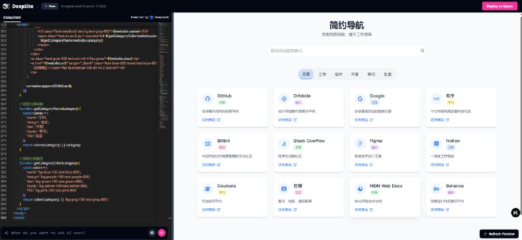This screenshot has width=522, height=240.
Task: Send prompt with pink arrow button
Action: point(162,233)
